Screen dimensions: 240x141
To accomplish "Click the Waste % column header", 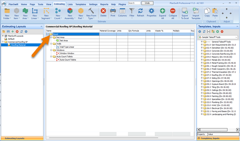I will tap(163, 31).
